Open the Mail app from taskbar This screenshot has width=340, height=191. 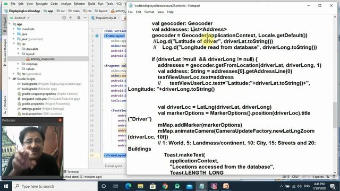coord(189,186)
